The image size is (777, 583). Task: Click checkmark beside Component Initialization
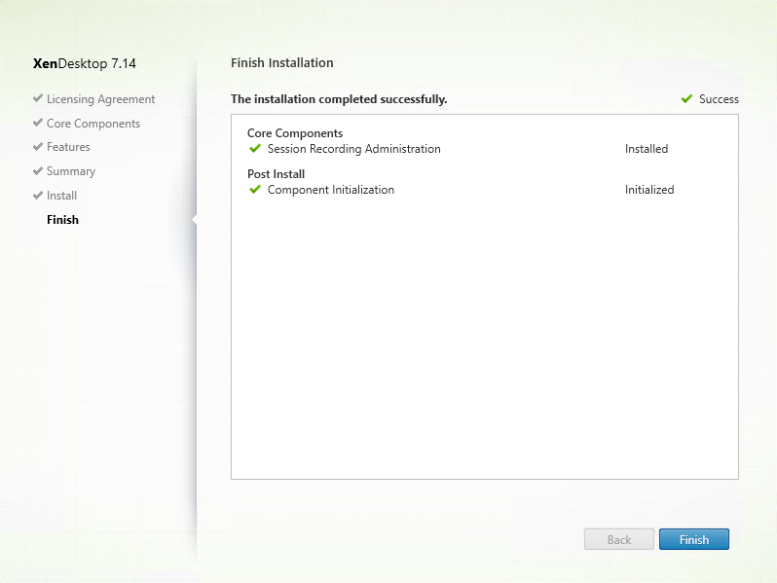coord(255,190)
